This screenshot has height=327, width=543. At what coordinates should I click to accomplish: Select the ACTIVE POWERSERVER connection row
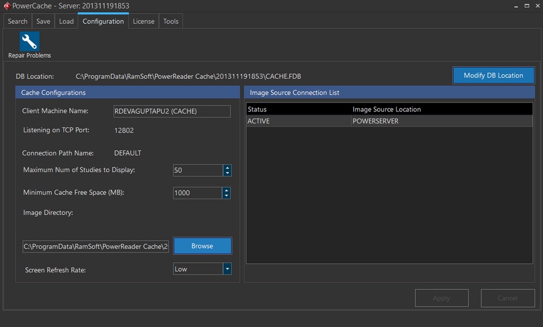point(389,121)
